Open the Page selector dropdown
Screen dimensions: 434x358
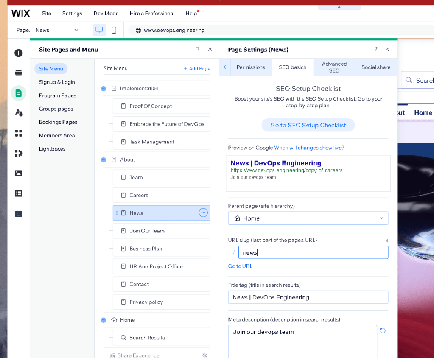click(x=57, y=30)
